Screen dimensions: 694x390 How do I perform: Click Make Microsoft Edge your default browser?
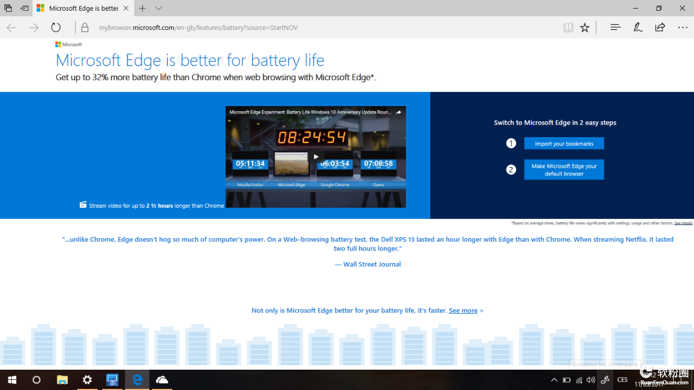pyautogui.click(x=564, y=170)
